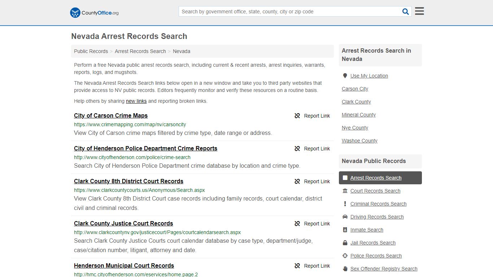Viewport: 493px width, 277px height.
Task: Open Henderson Municipal Court Records title
Action: [124, 265]
